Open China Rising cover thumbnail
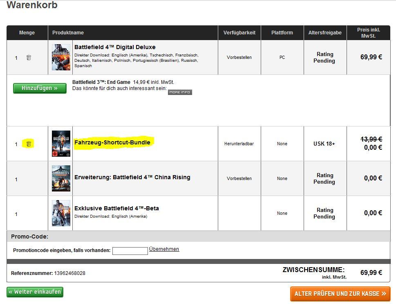 (61, 178)
